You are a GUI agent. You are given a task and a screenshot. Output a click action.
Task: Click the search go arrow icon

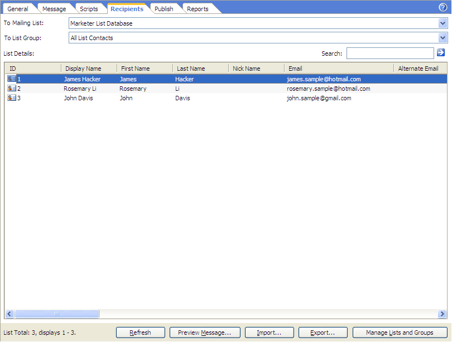click(441, 53)
